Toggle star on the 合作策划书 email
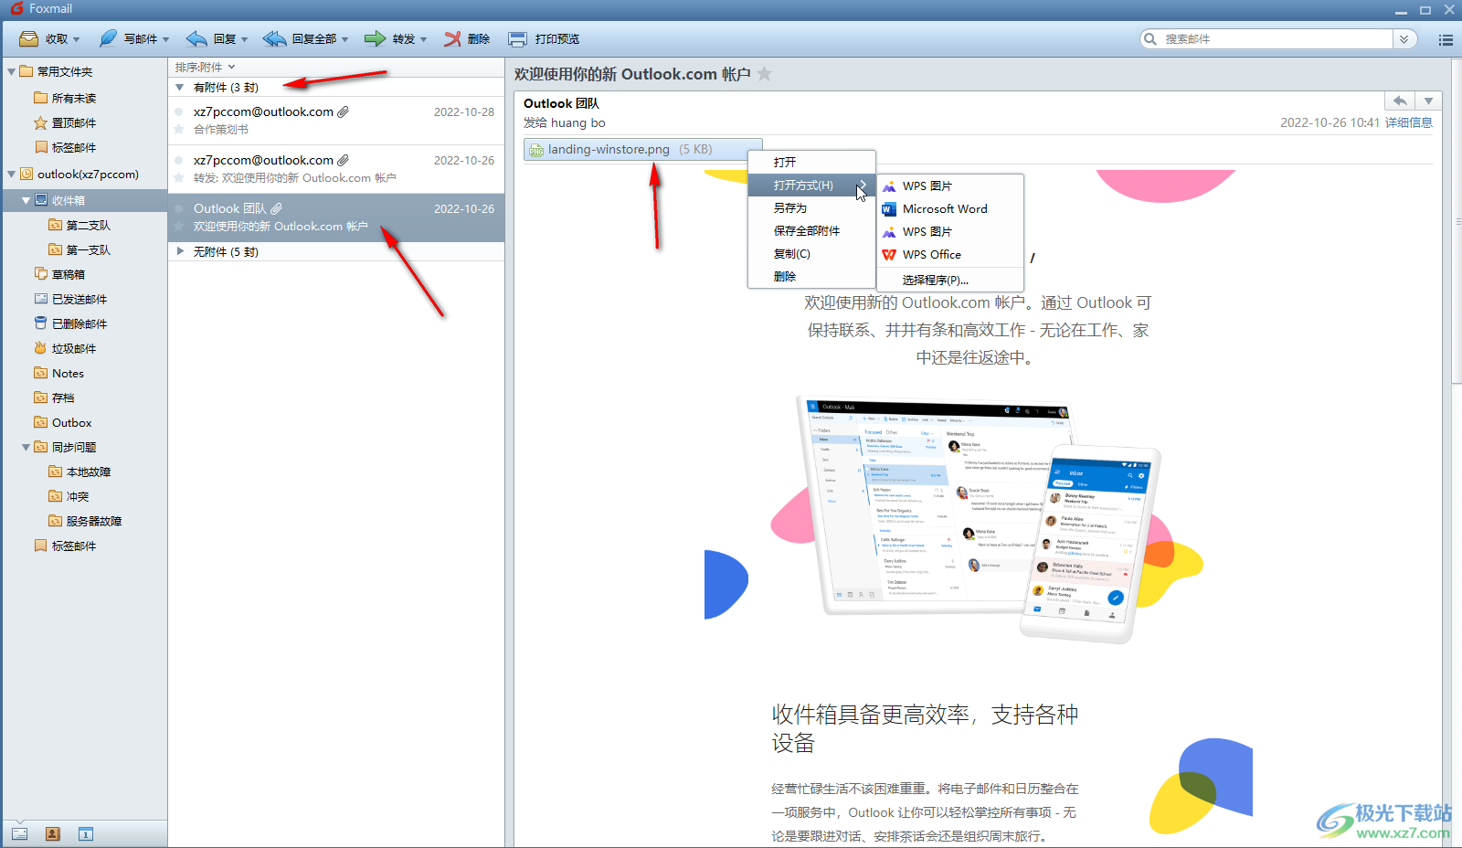 (x=179, y=130)
